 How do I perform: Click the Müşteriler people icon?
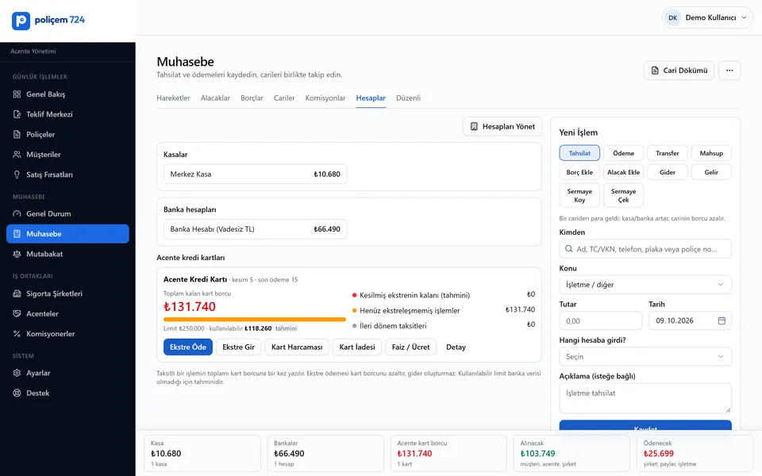point(17,155)
